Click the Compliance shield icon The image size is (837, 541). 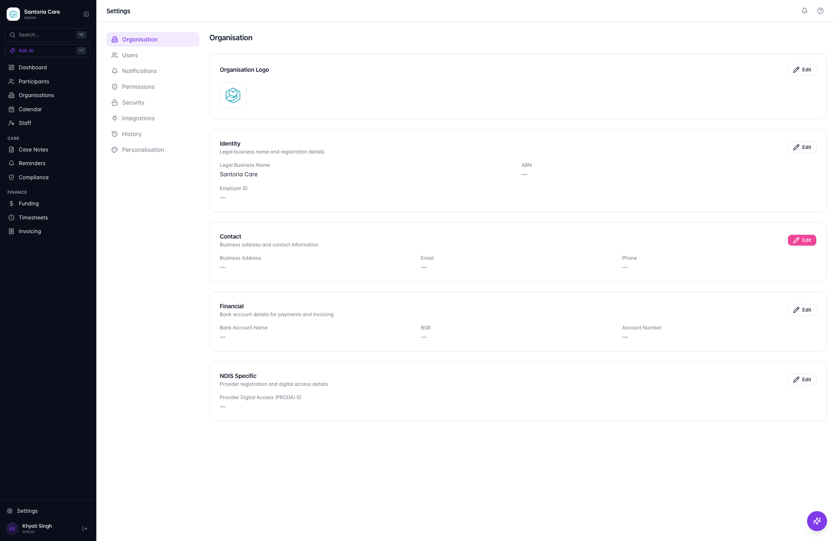[12, 177]
